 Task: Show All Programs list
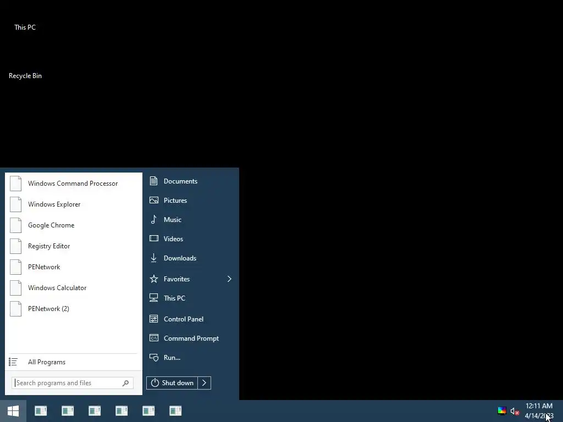[x=74, y=362]
